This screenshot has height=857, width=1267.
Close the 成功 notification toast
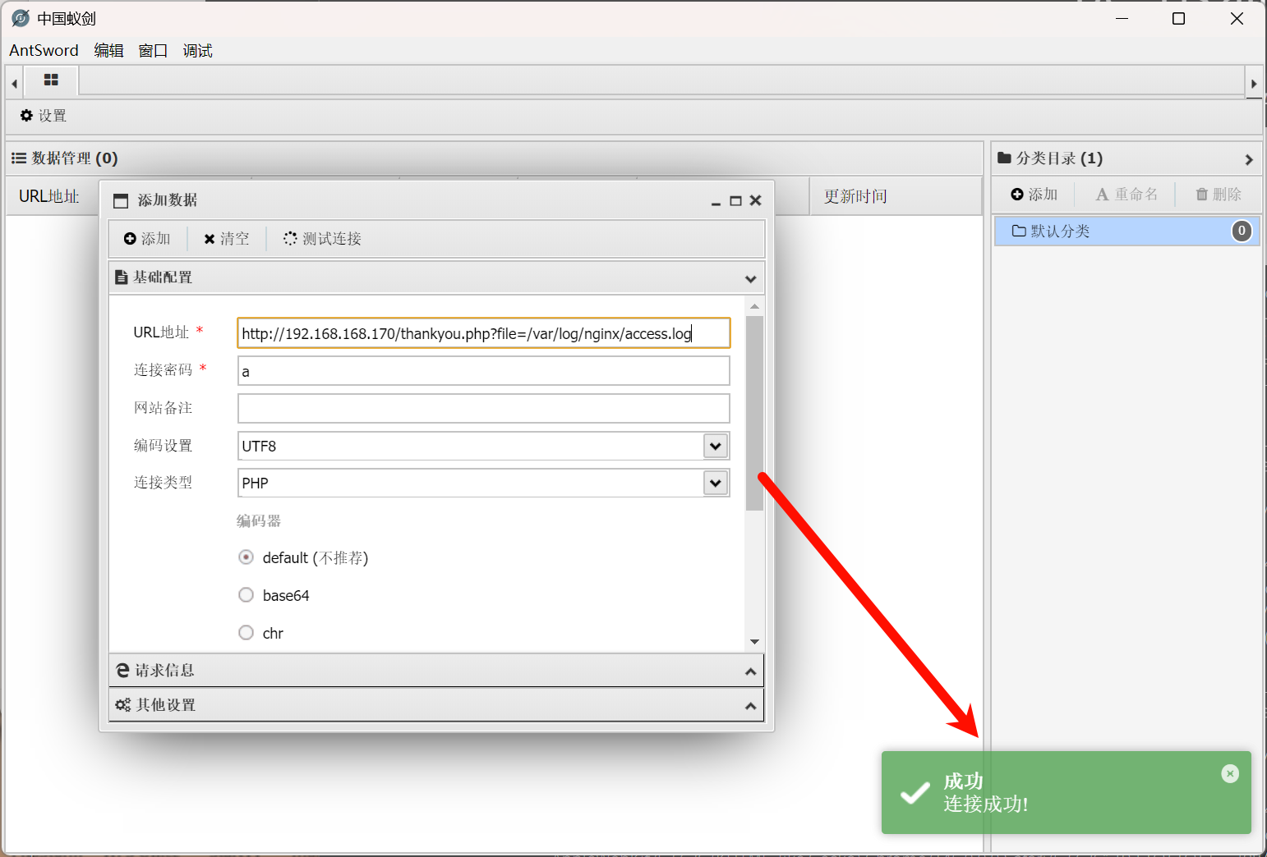pyautogui.click(x=1230, y=773)
